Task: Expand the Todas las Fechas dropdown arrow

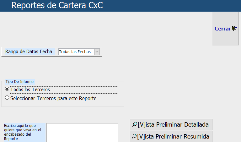Action: [x=97, y=52]
